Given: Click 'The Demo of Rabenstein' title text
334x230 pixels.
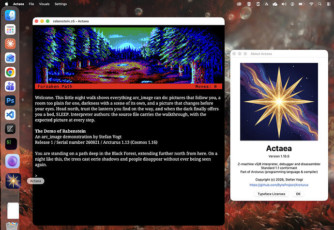Looking at the screenshot, I should coord(61,131).
